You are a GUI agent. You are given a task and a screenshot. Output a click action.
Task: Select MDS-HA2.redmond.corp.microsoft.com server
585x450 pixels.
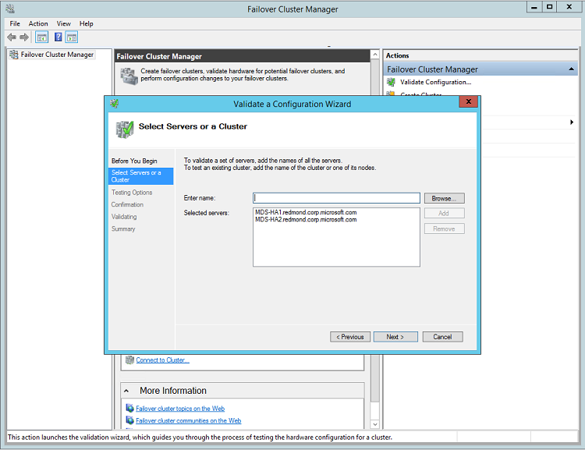(x=306, y=220)
